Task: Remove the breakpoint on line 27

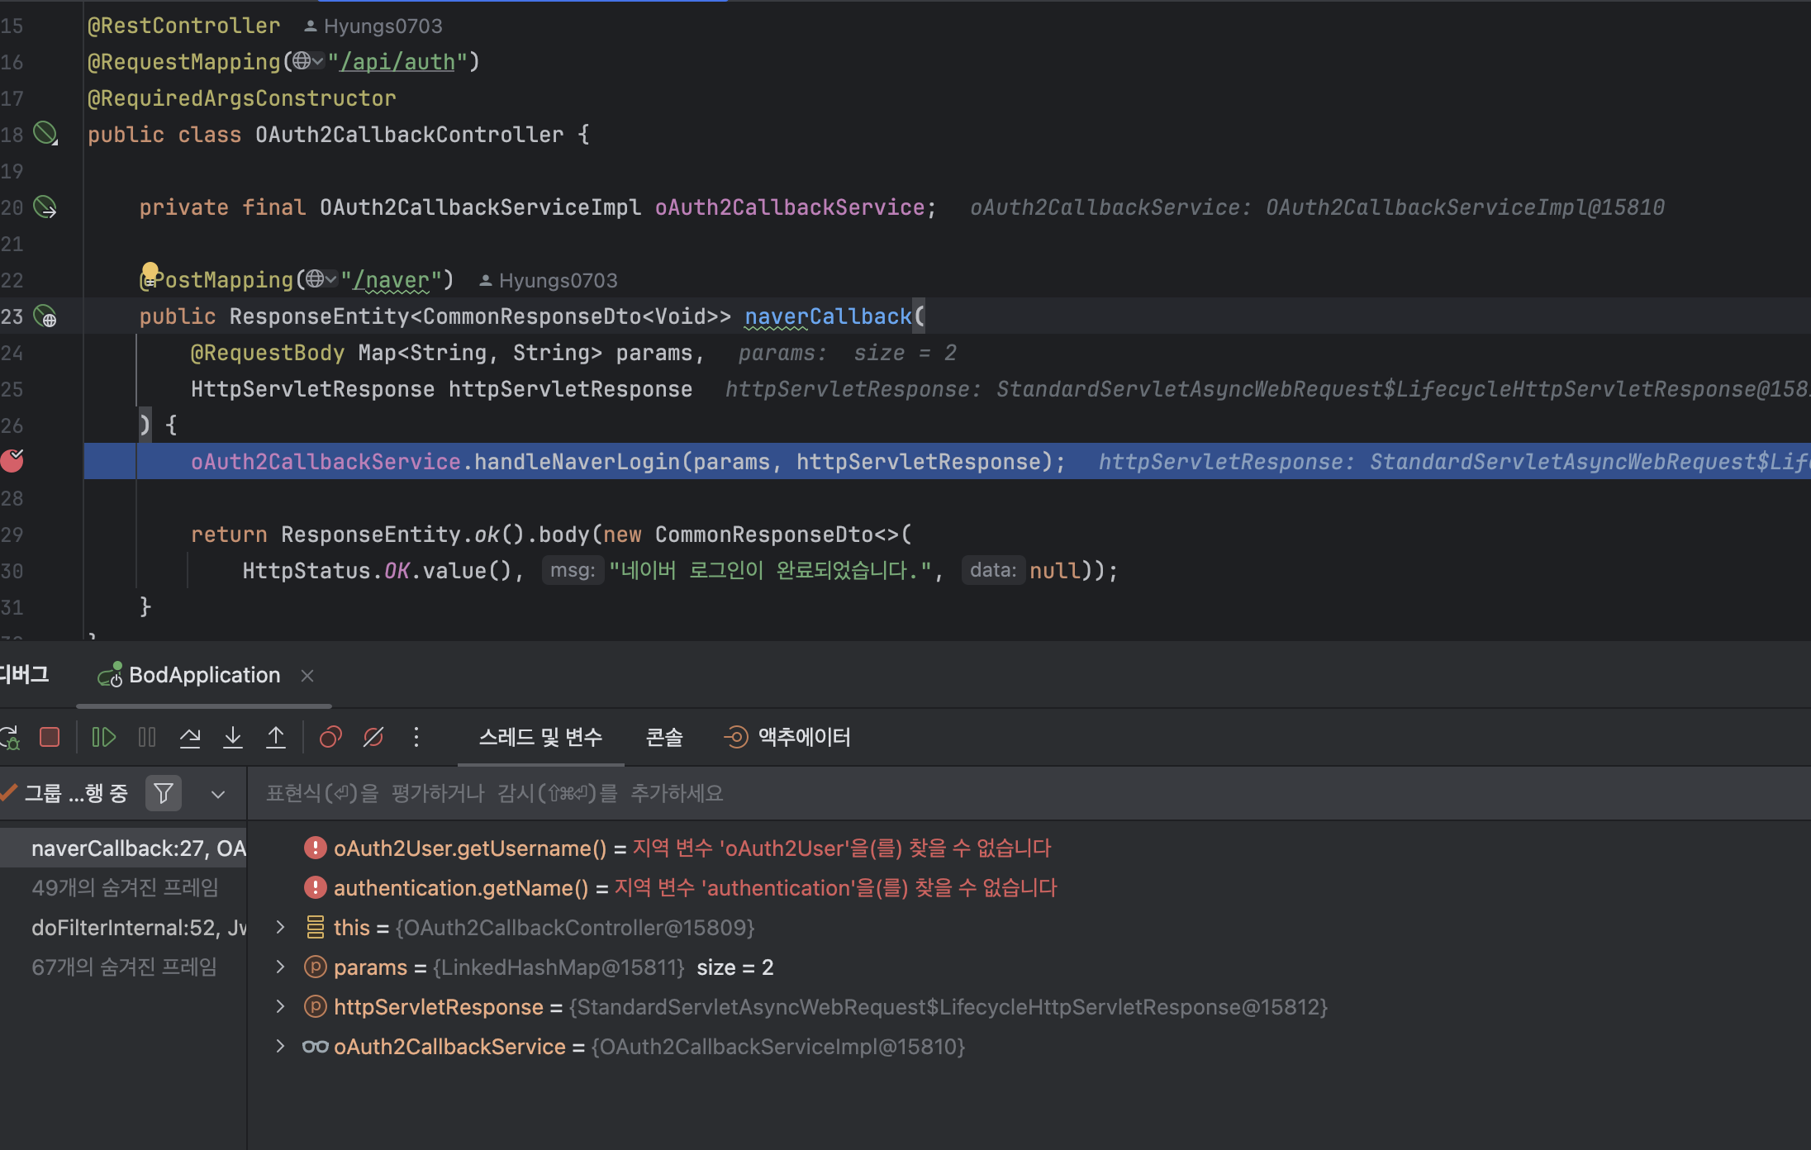Action: tap(12, 461)
